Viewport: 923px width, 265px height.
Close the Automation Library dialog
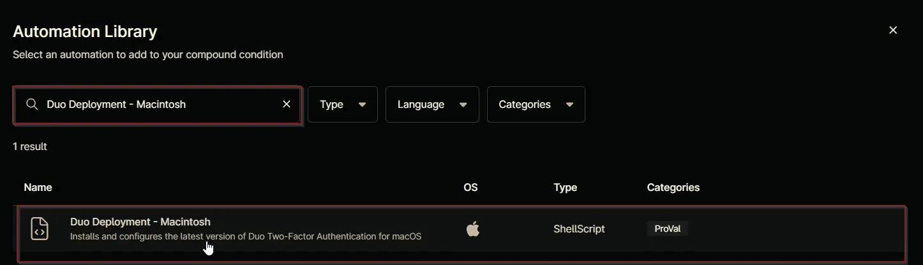[x=893, y=30]
